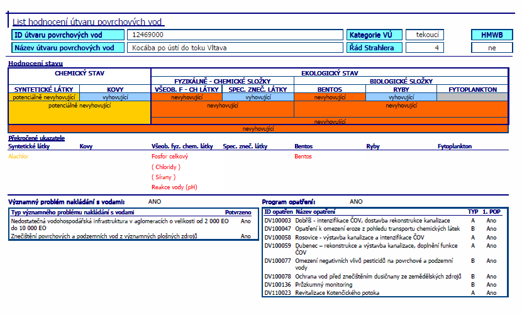
Task: Click the red 'Bentos' exceeded indicator
Action: (x=303, y=156)
